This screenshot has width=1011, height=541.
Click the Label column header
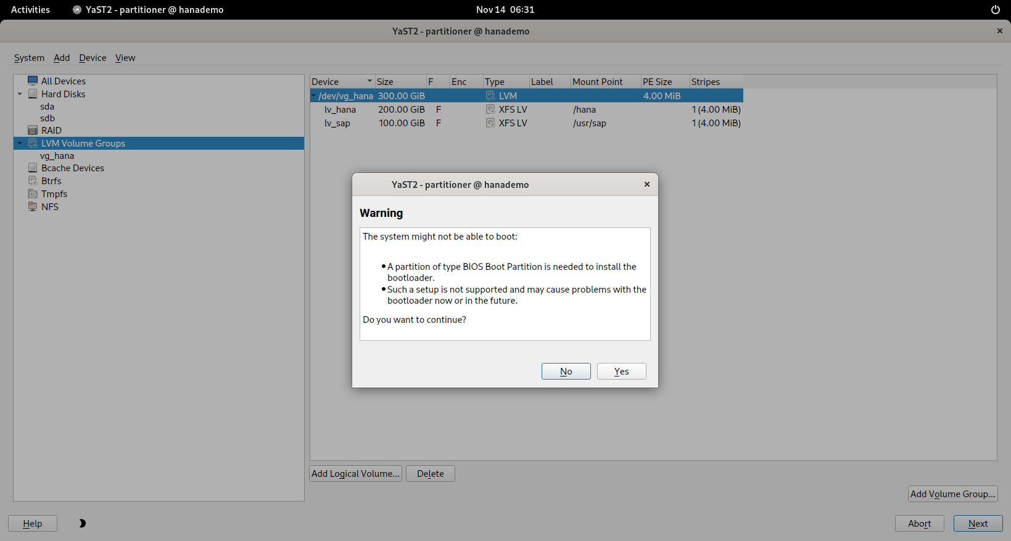coord(550,81)
